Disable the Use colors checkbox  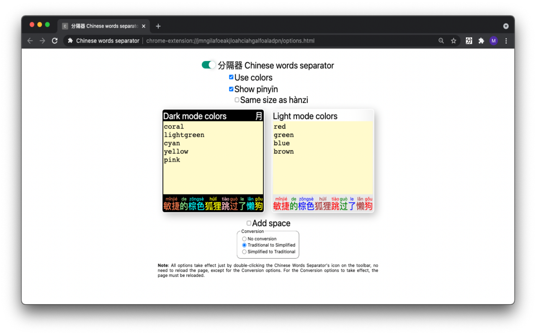[x=231, y=77]
